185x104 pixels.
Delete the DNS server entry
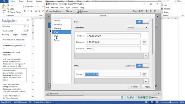pos(145,74)
